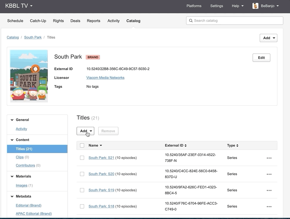The height and width of the screenshot is (219, 290).
Task: Open the more-options menu for South Park: S21
Action: point(269,158)
